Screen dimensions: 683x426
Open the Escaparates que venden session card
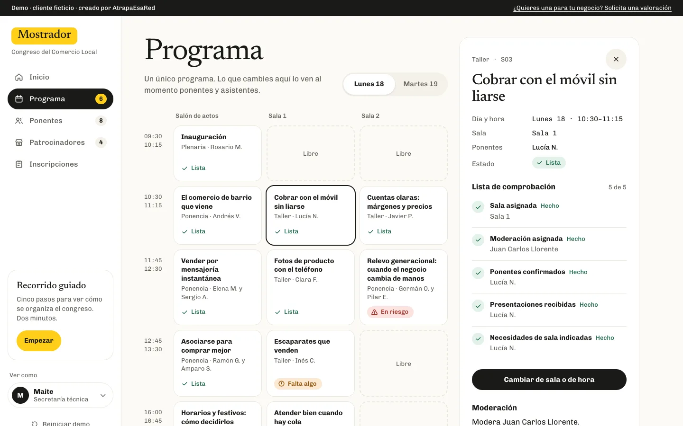(311, 364)
